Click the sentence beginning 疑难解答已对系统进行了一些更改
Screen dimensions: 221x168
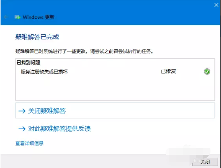(x=84, y=51)
